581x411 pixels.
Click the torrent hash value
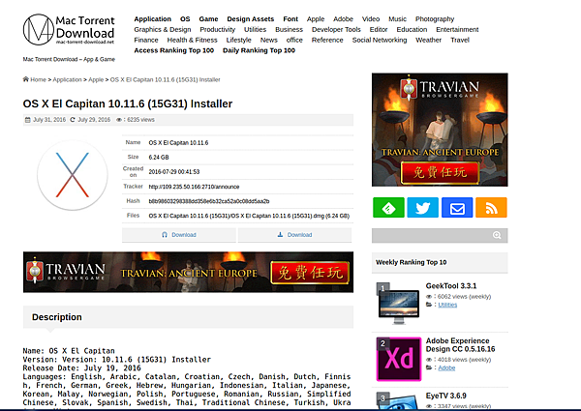[x=209, y=201]
